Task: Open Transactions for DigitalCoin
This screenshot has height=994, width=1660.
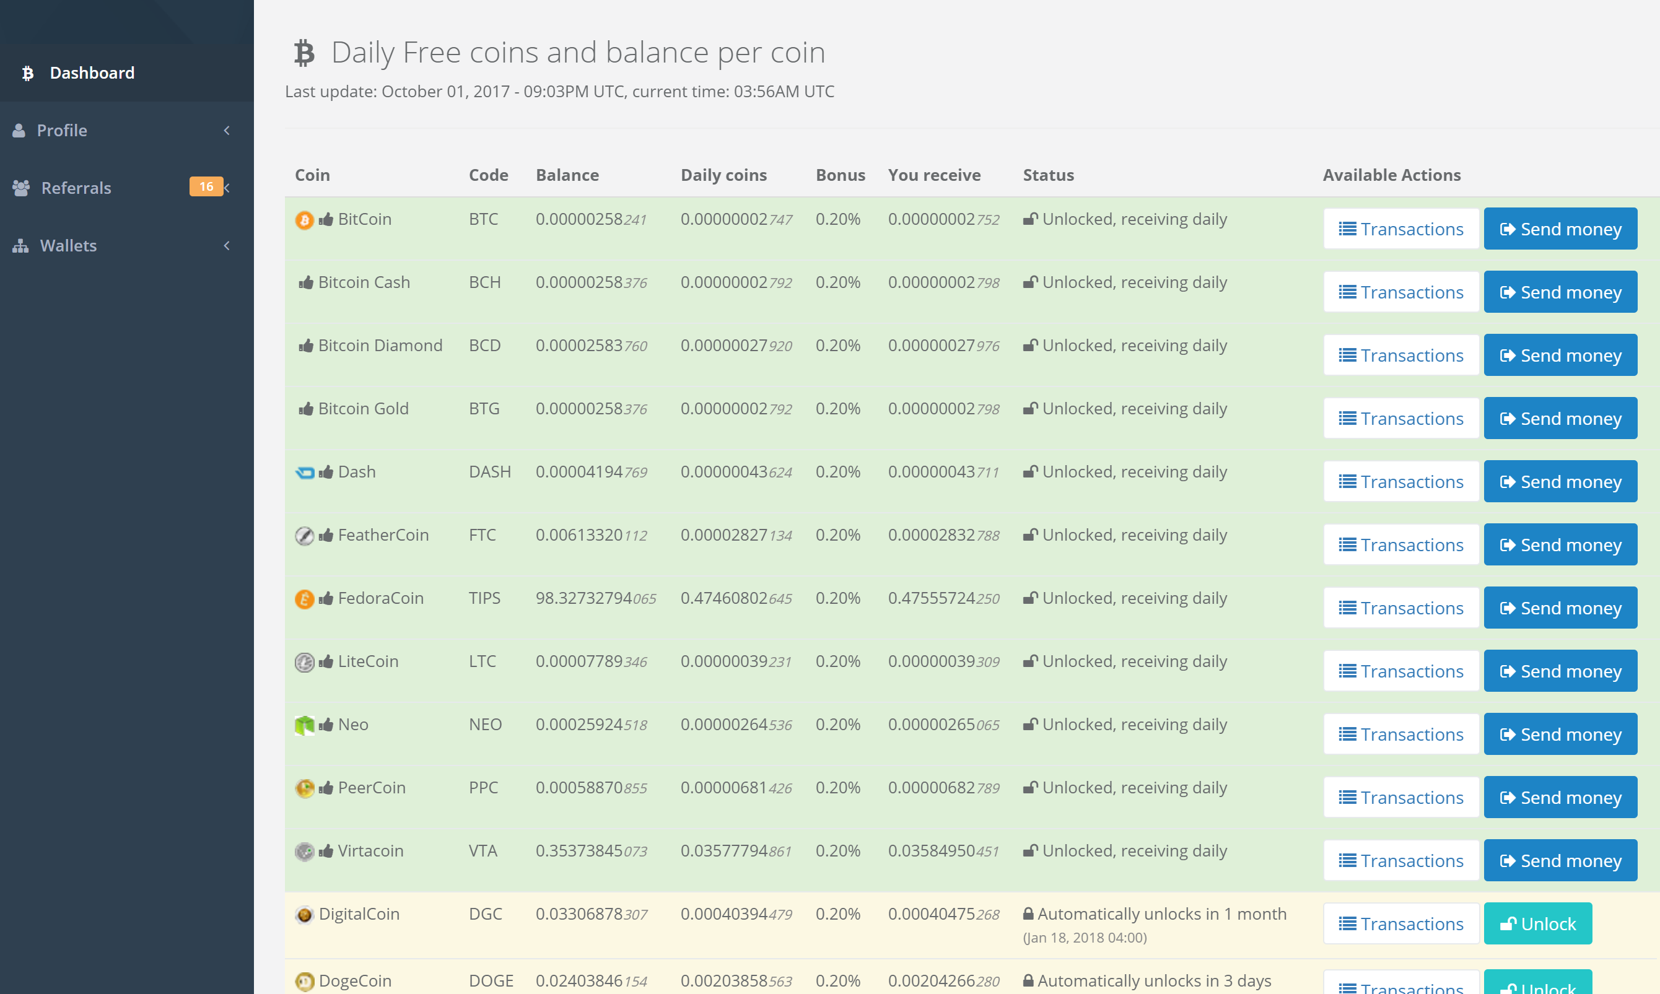Action: click(1400, 923)
